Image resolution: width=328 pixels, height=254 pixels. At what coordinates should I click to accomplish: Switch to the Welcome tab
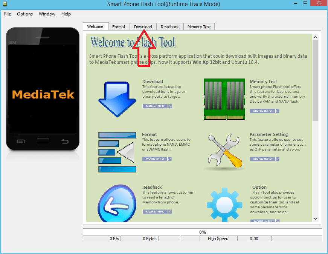(x=95, y=26)
